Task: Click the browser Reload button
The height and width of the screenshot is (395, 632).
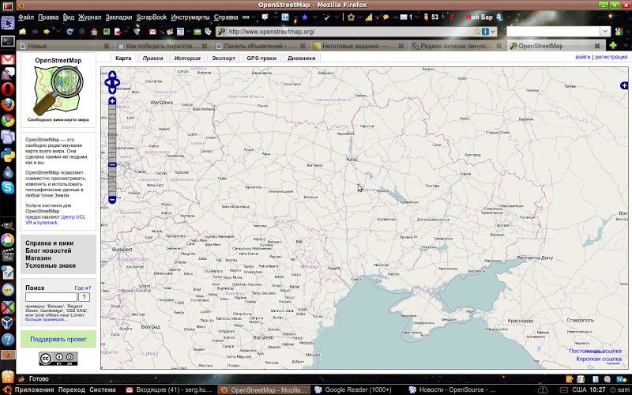Action: click(x=70, y=32)
